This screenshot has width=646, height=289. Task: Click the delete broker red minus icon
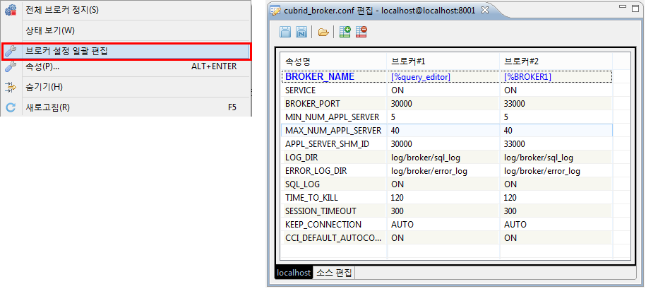(361, 32)
